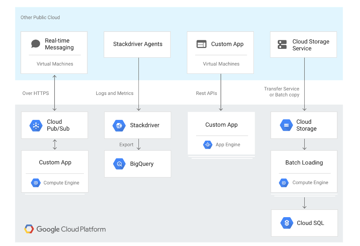Click the 'Rest APIs' connection label
This screenshot has height=246, width=360.
pos(207,93)
